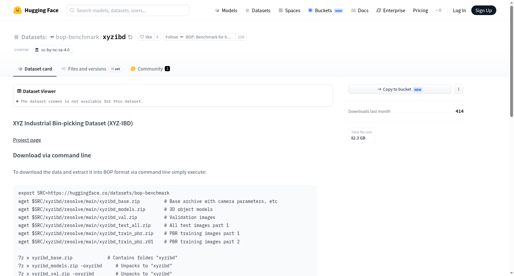Screen dimensions: 514x276
Task: Click the search magnifier icon
Action: [x=72, y=10]
